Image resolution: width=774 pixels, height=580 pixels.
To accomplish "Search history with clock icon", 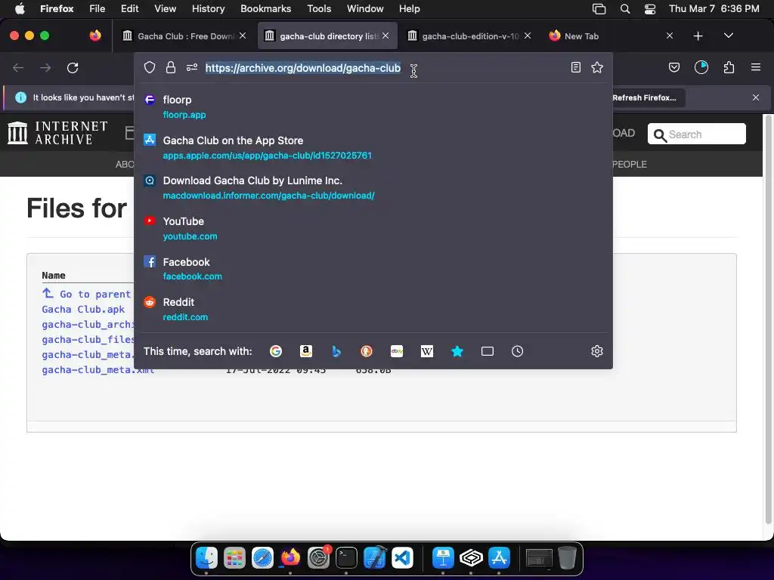I will pos(517,351).
